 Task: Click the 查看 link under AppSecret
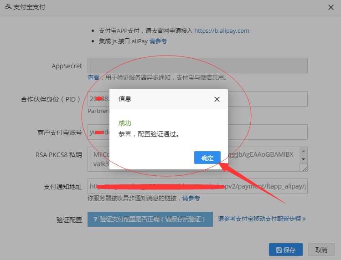click(x=93, y=77)
